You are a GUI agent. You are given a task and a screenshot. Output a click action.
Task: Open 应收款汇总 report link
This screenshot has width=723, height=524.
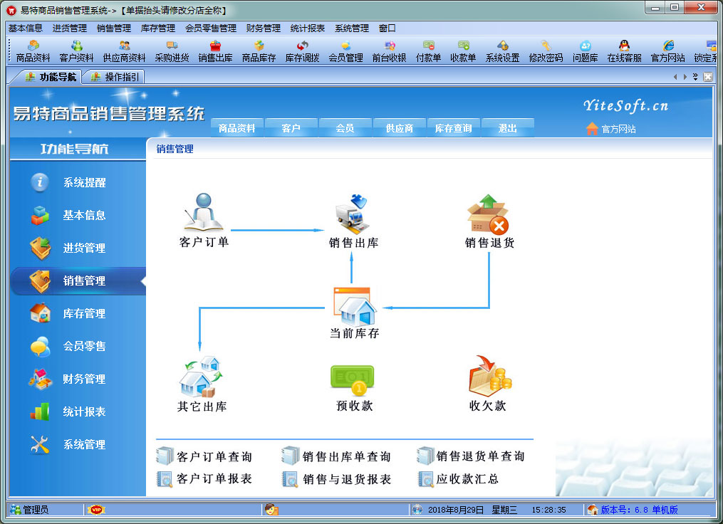click(x=458, y=479)
